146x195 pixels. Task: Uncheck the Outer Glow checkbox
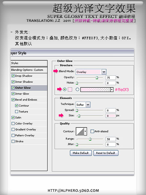tap(13, 88)
